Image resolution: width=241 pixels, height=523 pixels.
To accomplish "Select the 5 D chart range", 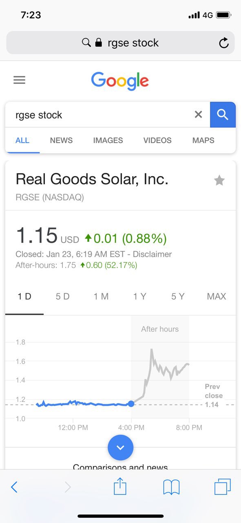I will [x=63, y=297].
